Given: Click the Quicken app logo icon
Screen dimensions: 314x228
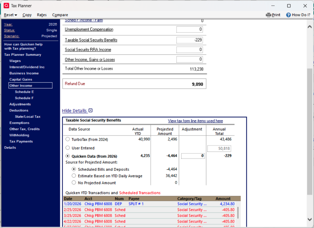Looking at the screenshot, I should click(6, 5).
